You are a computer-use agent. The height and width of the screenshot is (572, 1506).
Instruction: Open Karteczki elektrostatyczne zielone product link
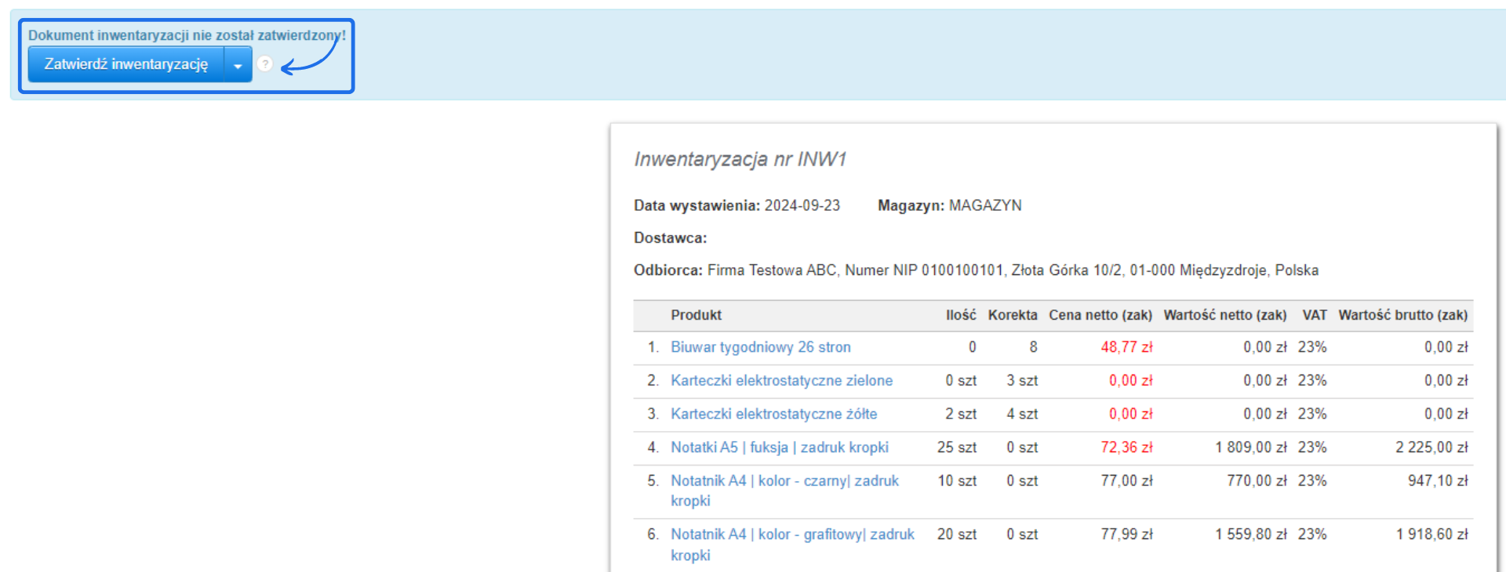[781, 381]
